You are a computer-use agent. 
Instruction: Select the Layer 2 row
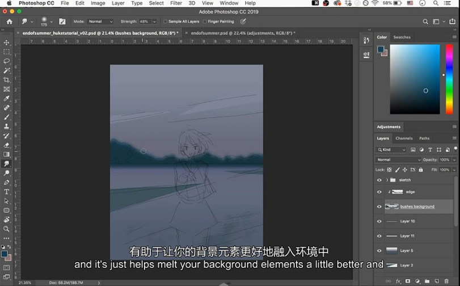413,265
